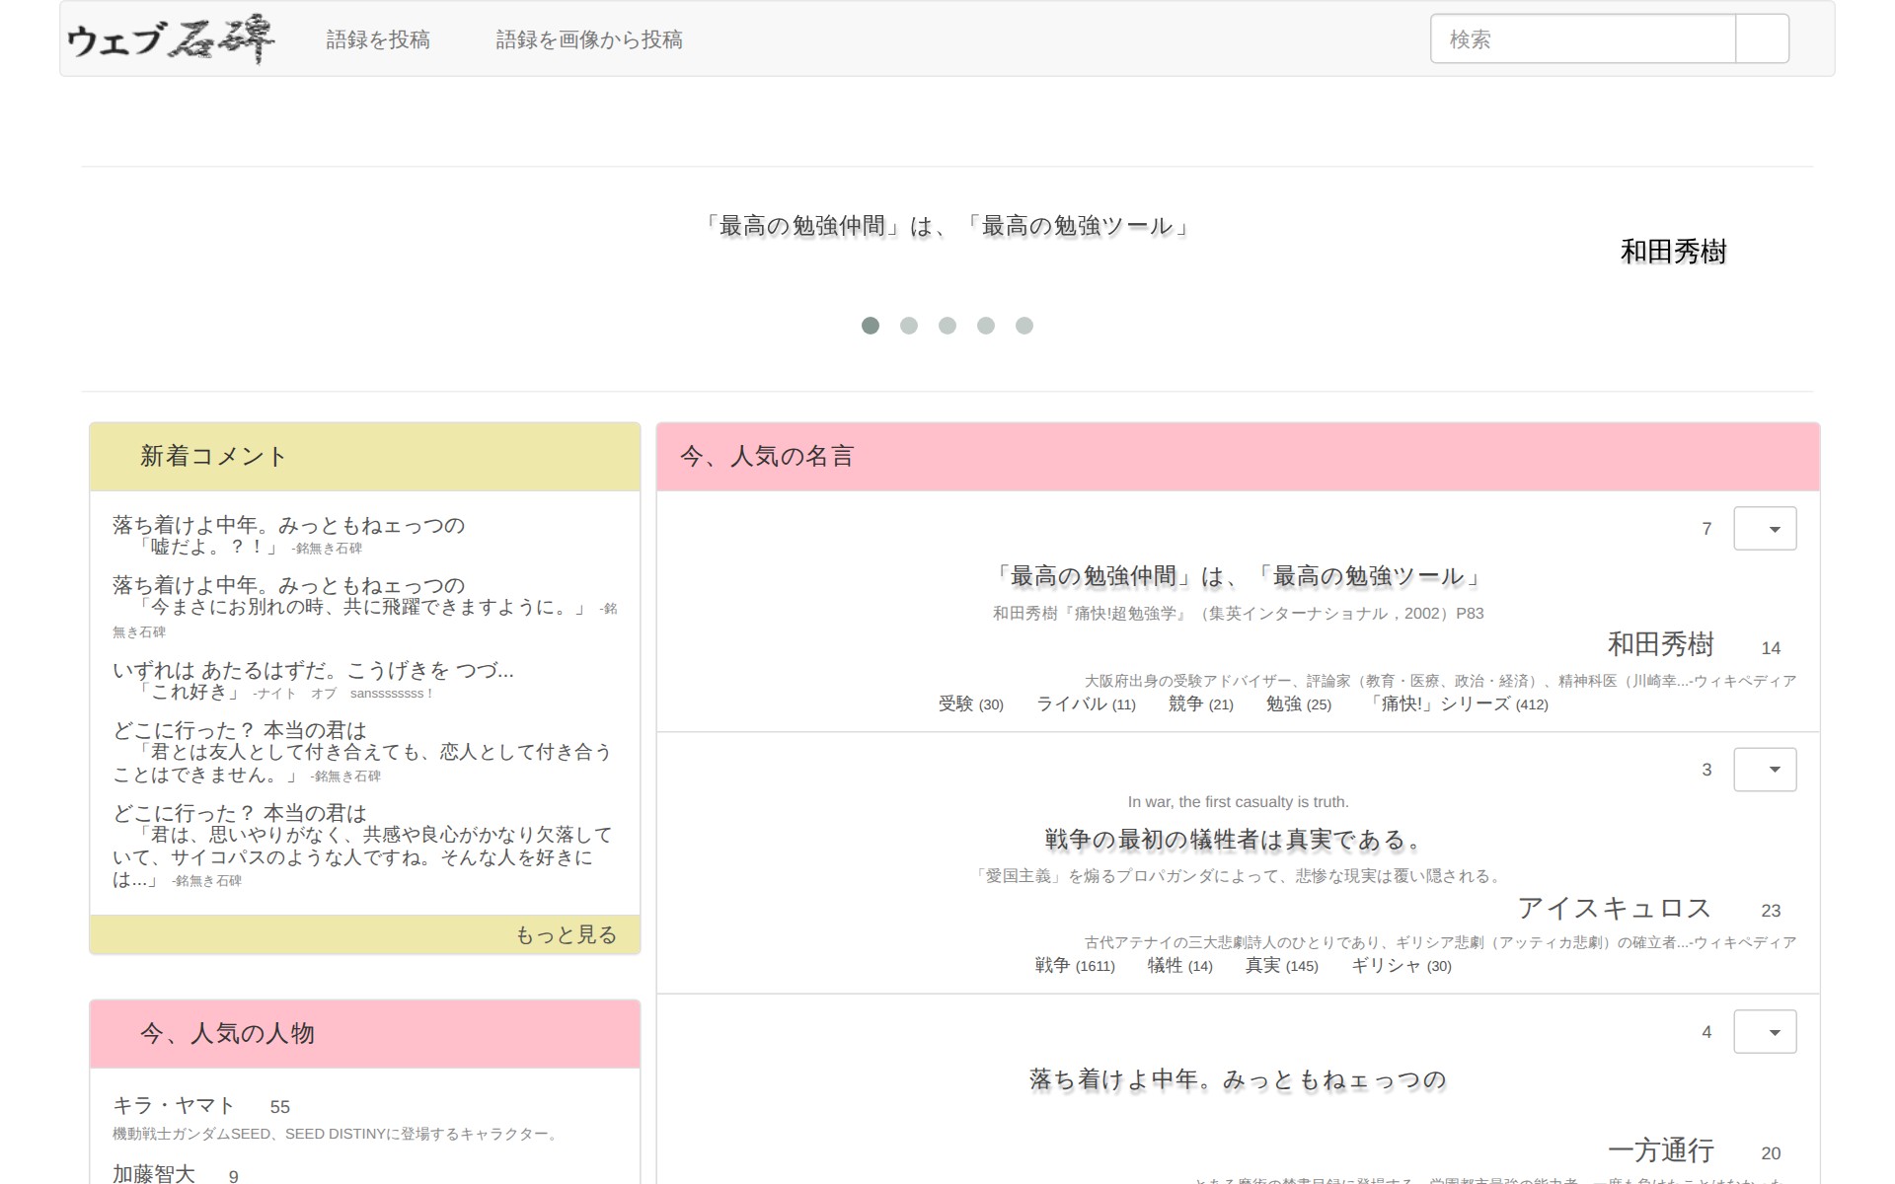Open the キラ・ヤマト person link
This screenshot has height=1184, width=1895.
[174, 1105]
